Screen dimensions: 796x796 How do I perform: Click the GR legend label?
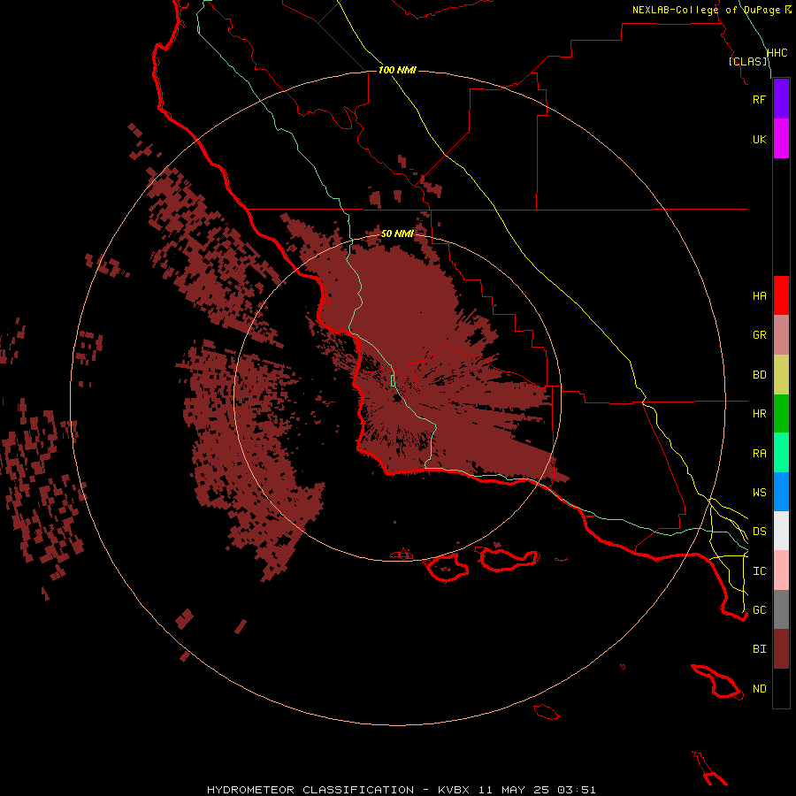tap(760, 335)
